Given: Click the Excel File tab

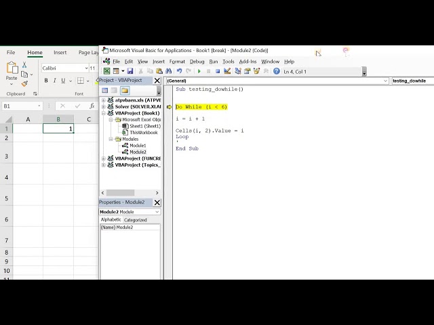Looking at the screenshot, I should 11,53.
